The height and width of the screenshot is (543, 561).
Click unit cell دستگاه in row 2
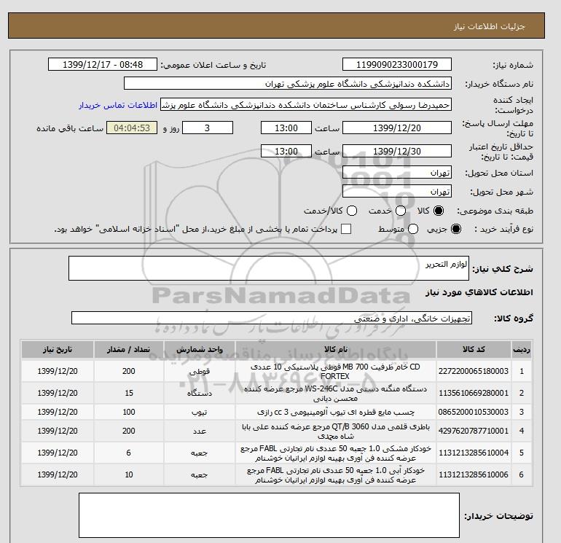200,393
